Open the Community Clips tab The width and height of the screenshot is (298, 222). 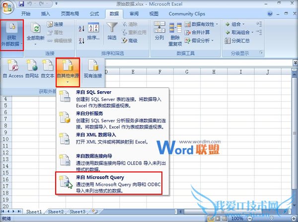(187, 14)
